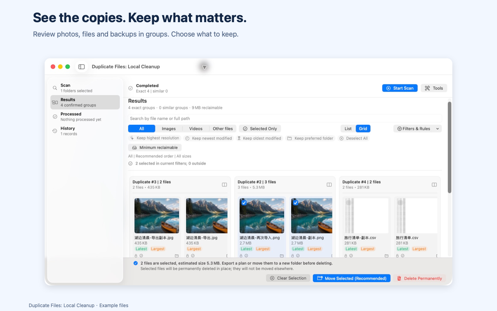This screenshot has width=497, height=311.
Task: Click the Start Scan button
Action: [x=400, y=88]
